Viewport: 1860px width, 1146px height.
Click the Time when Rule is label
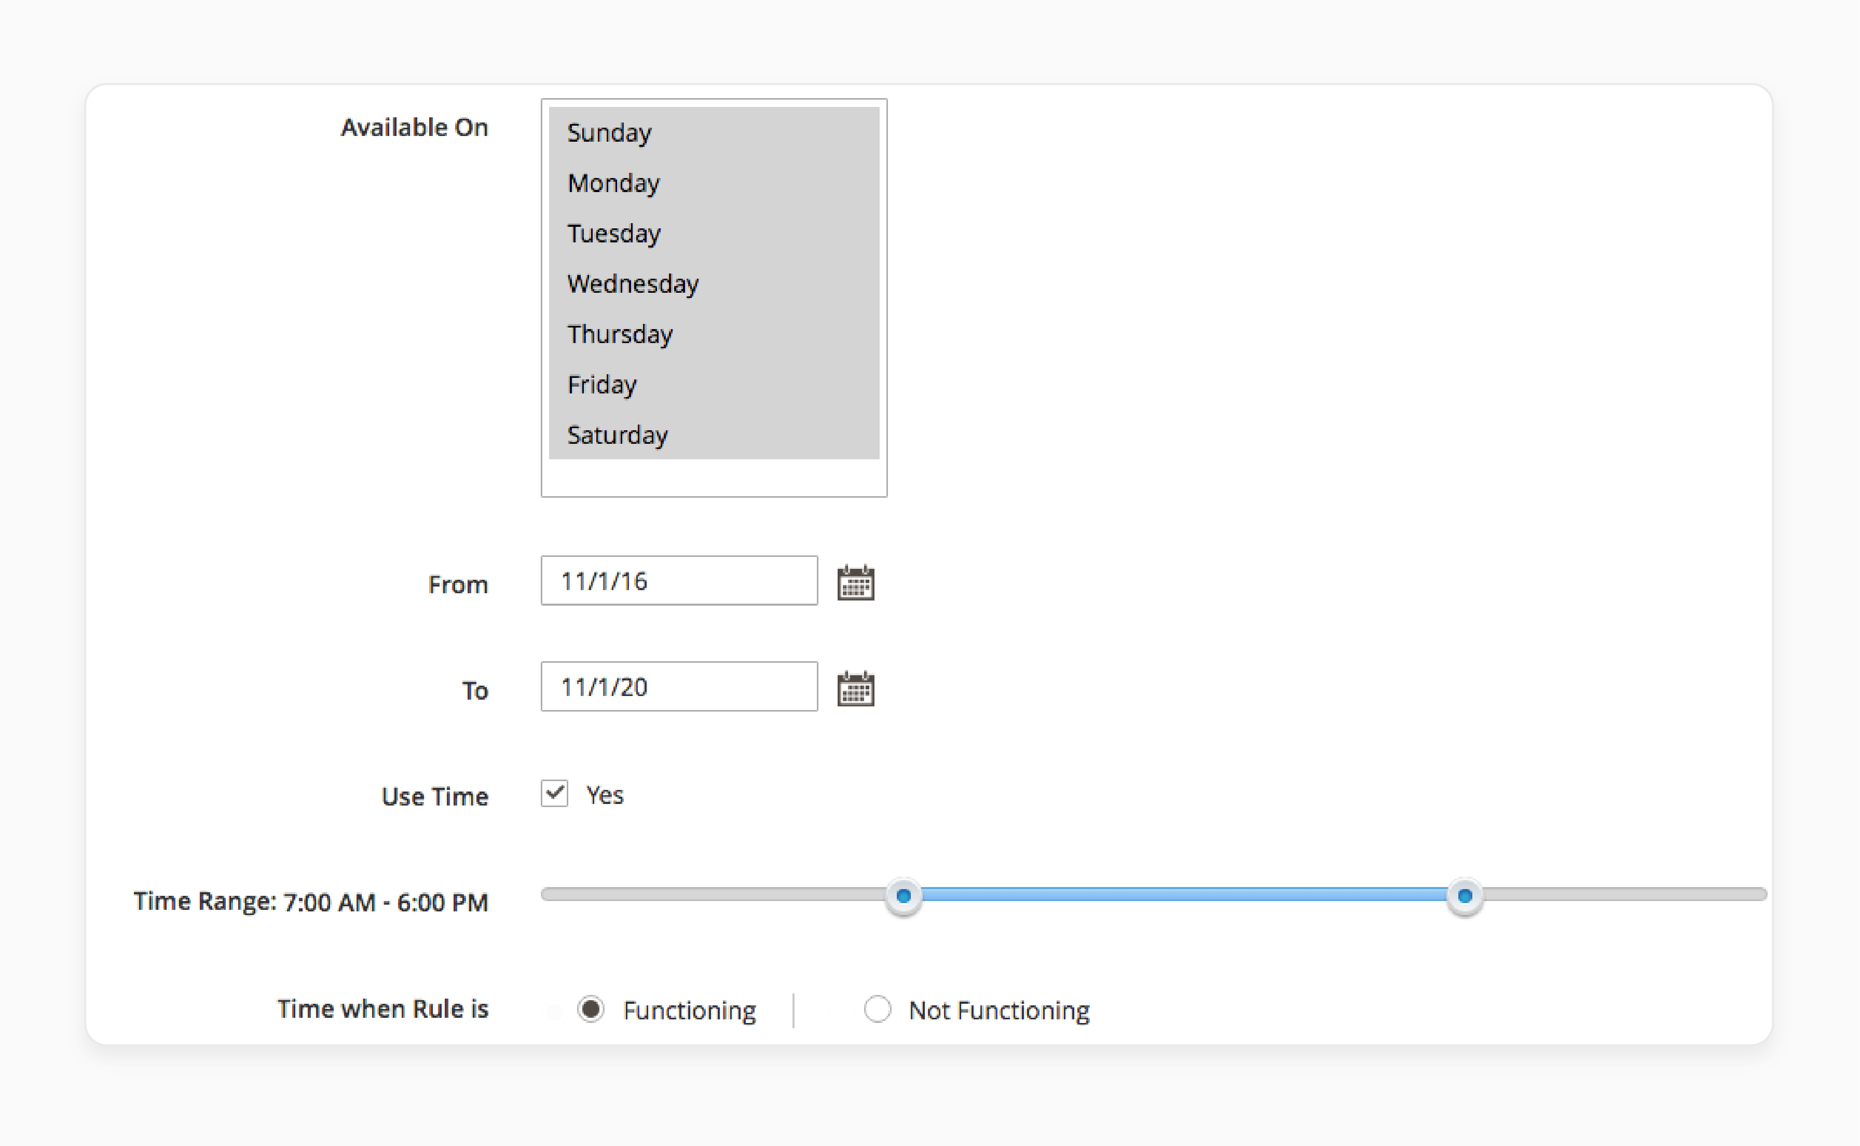pos(382,1009)
